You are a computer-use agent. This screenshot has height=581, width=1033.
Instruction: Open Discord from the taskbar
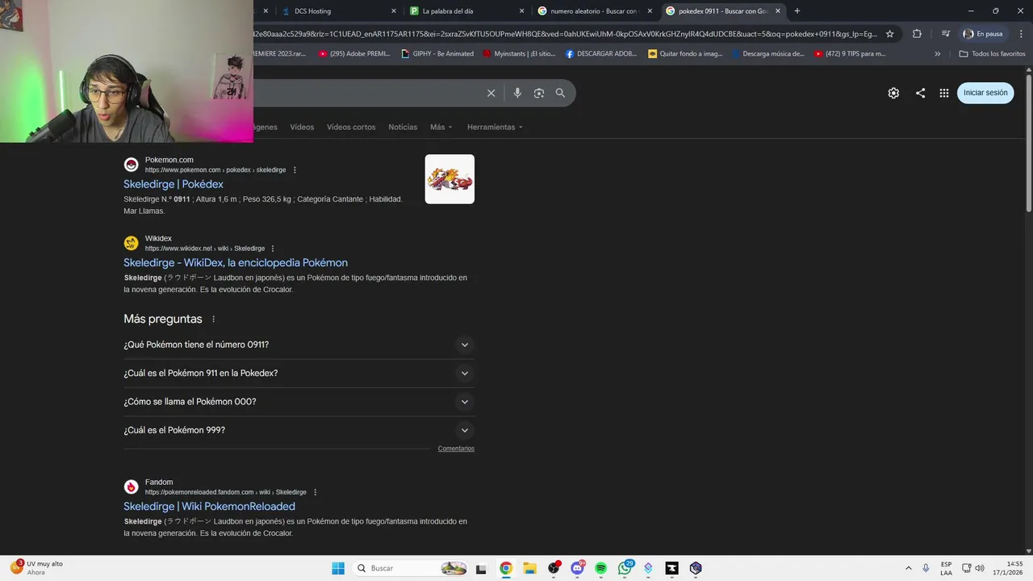(577, 568)
